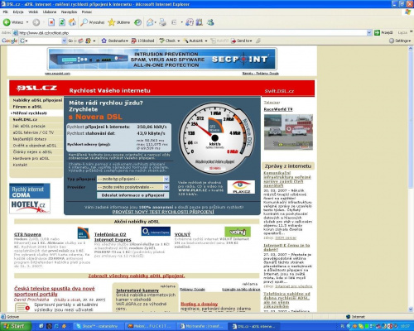Image resolution: width=414 pixels, height=331 pixels.
Task: Click link to run new speed test
Action: [163, 212]
